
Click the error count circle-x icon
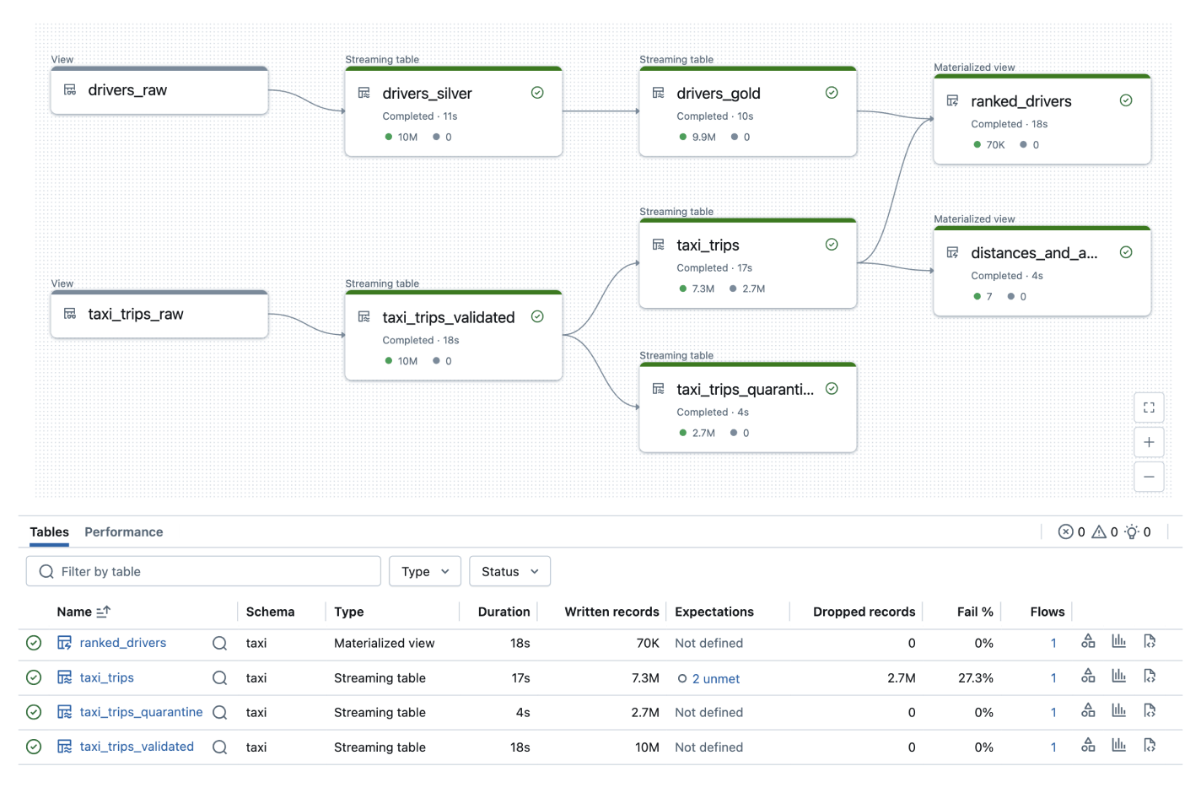(1066, 531)
